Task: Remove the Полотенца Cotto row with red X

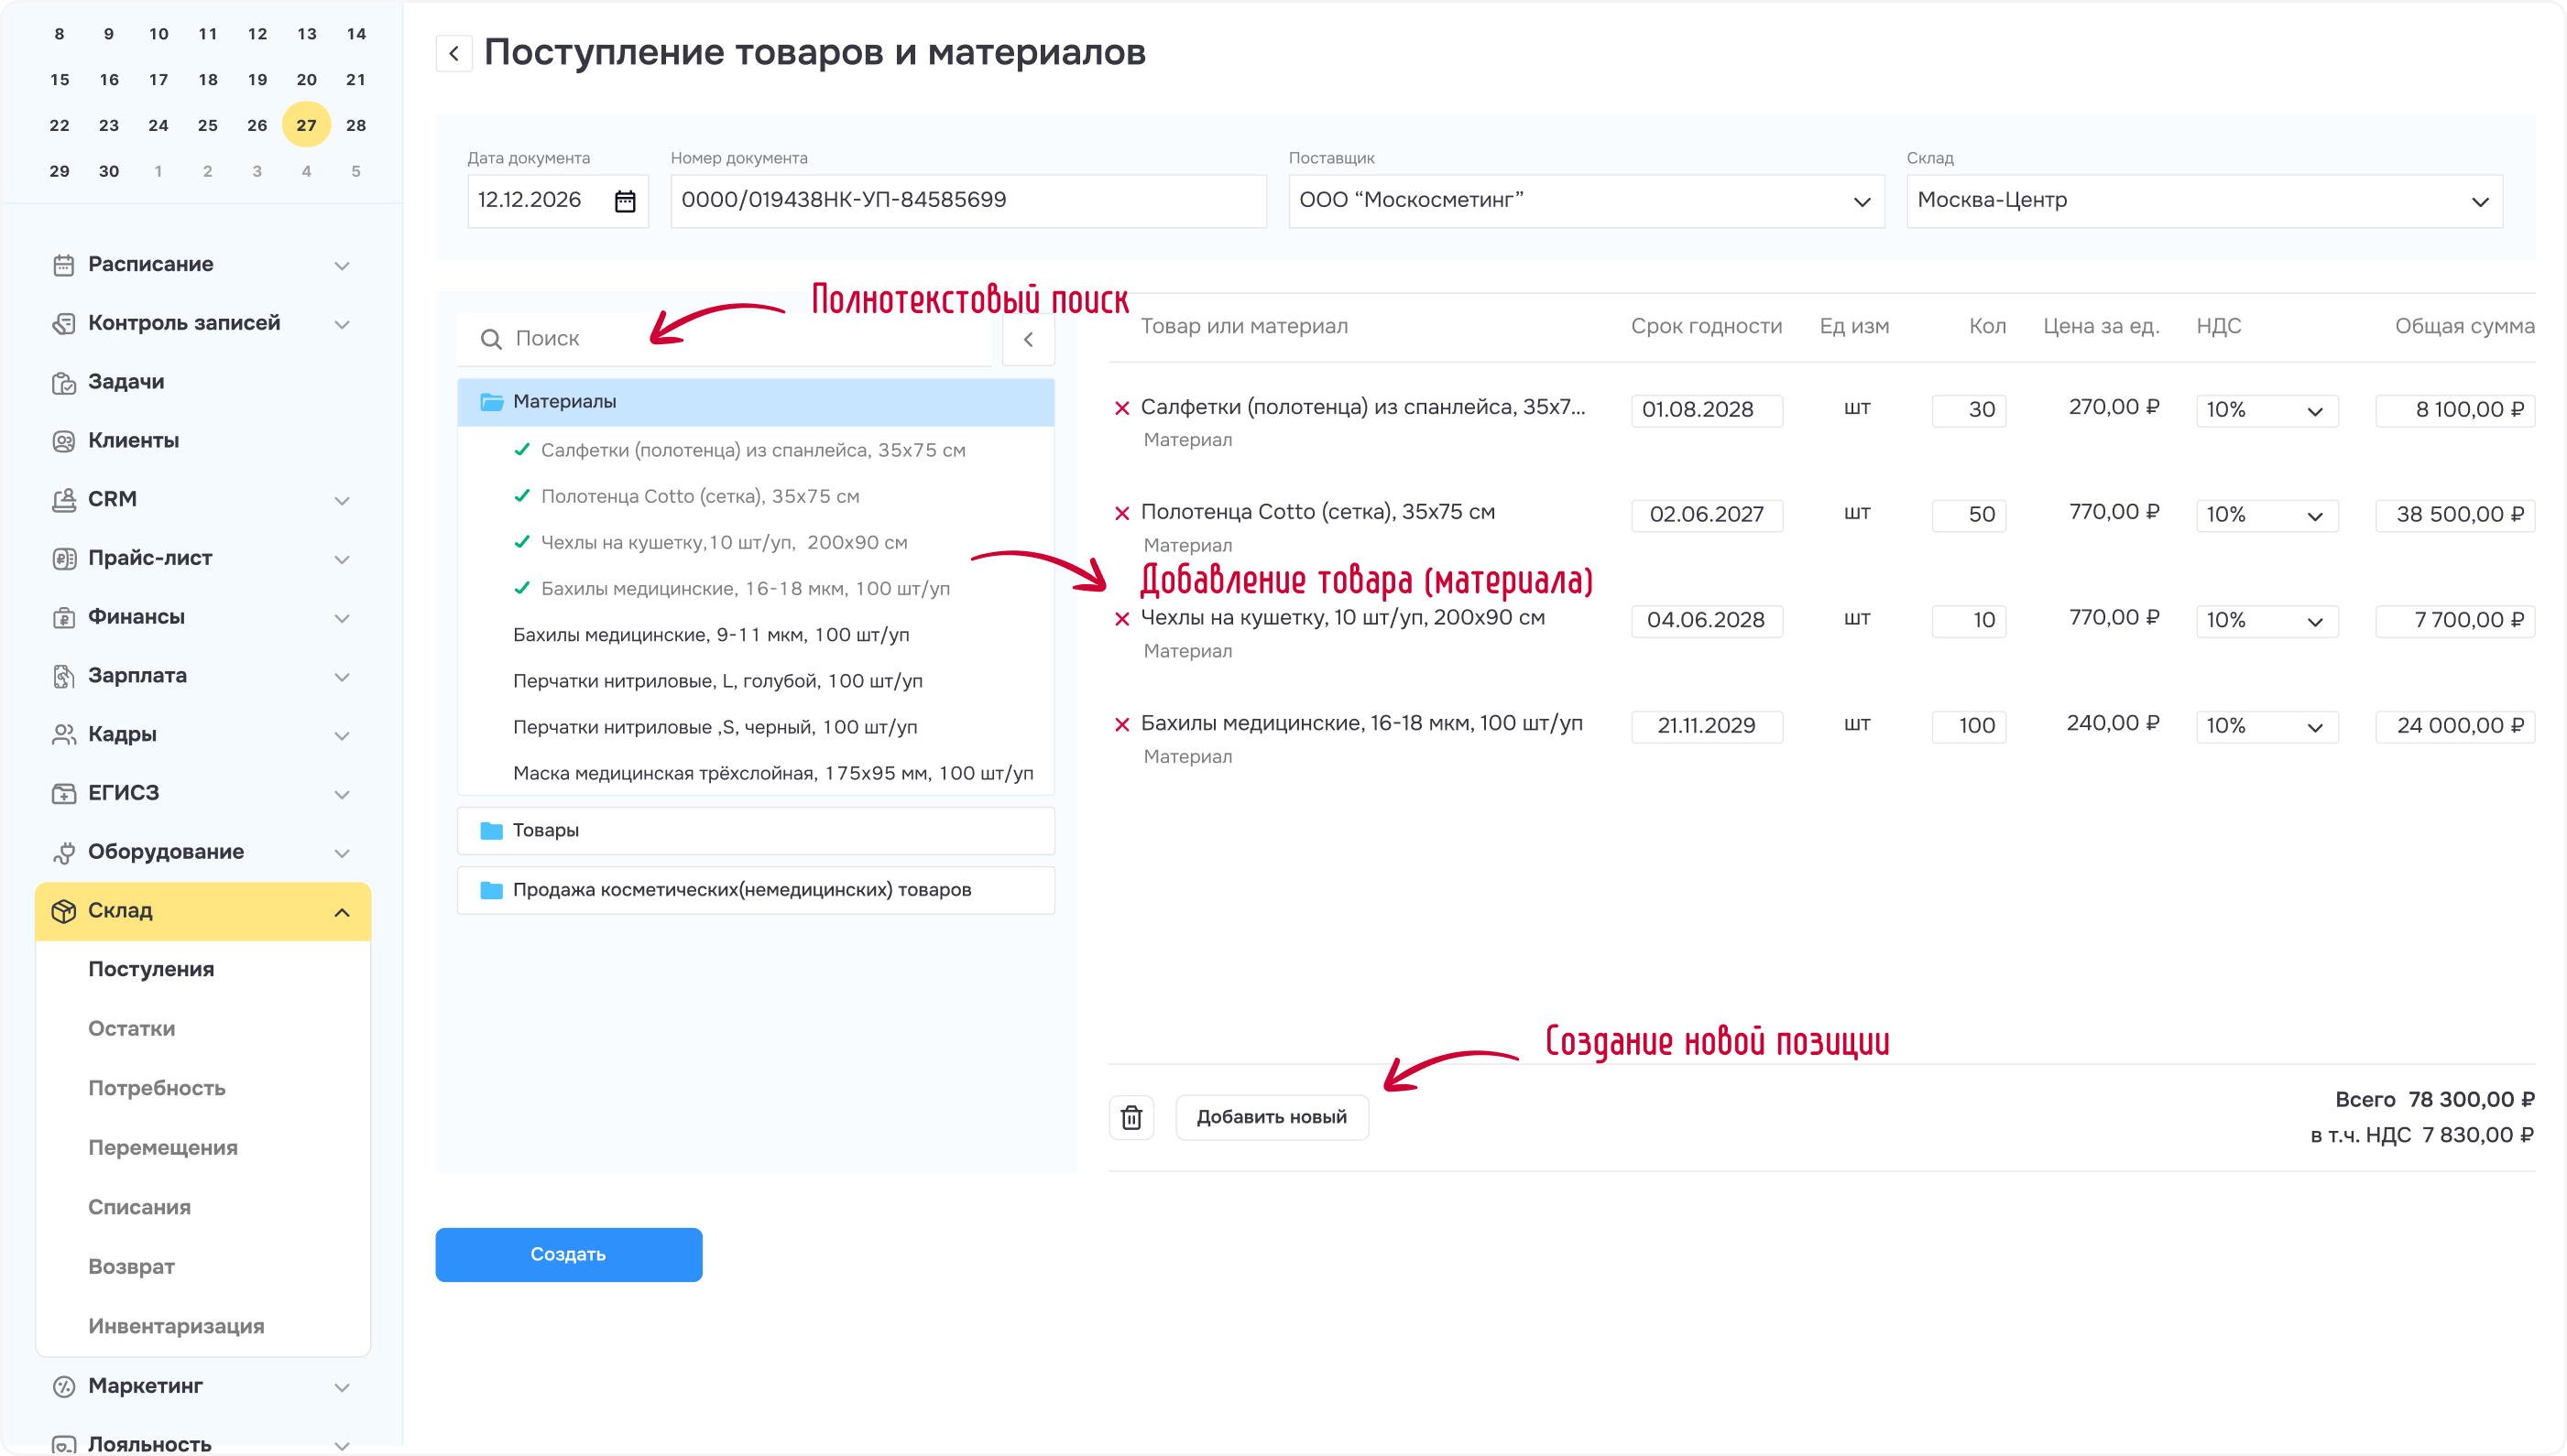Action: pos(1122,513)
